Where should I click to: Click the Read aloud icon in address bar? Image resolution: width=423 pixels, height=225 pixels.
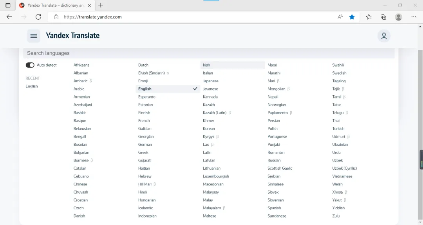[340, 17]
